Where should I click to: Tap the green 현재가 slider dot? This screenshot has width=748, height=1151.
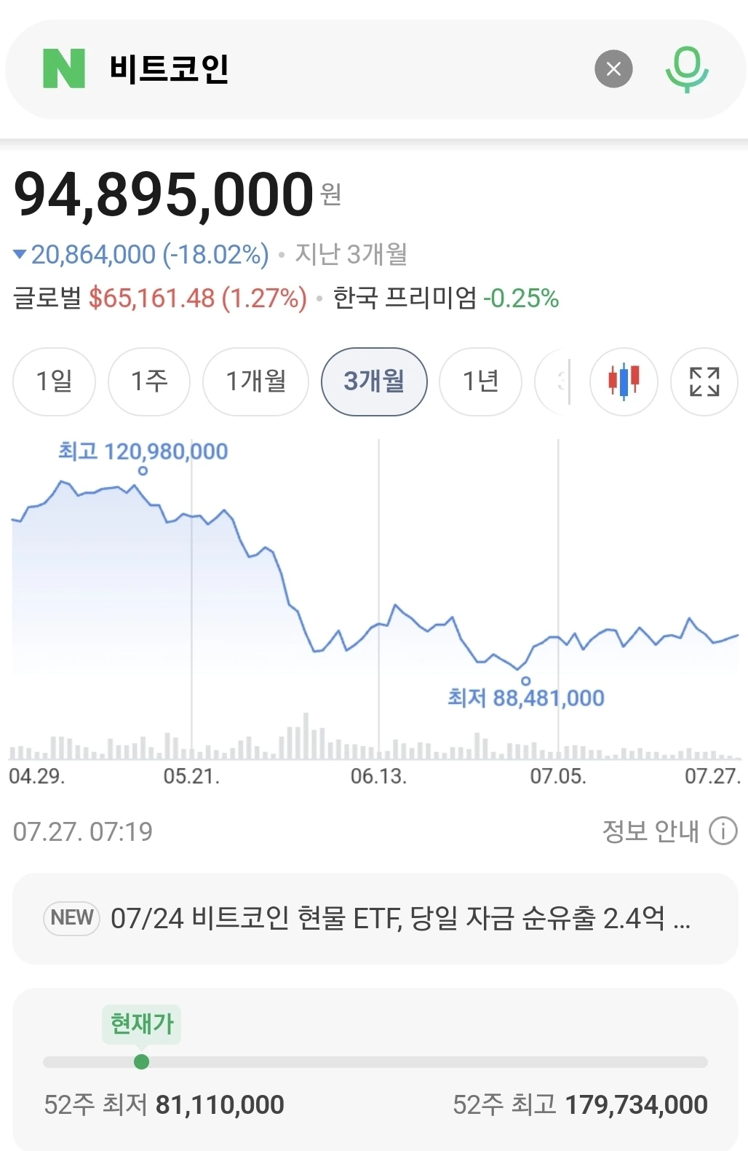142,1061
